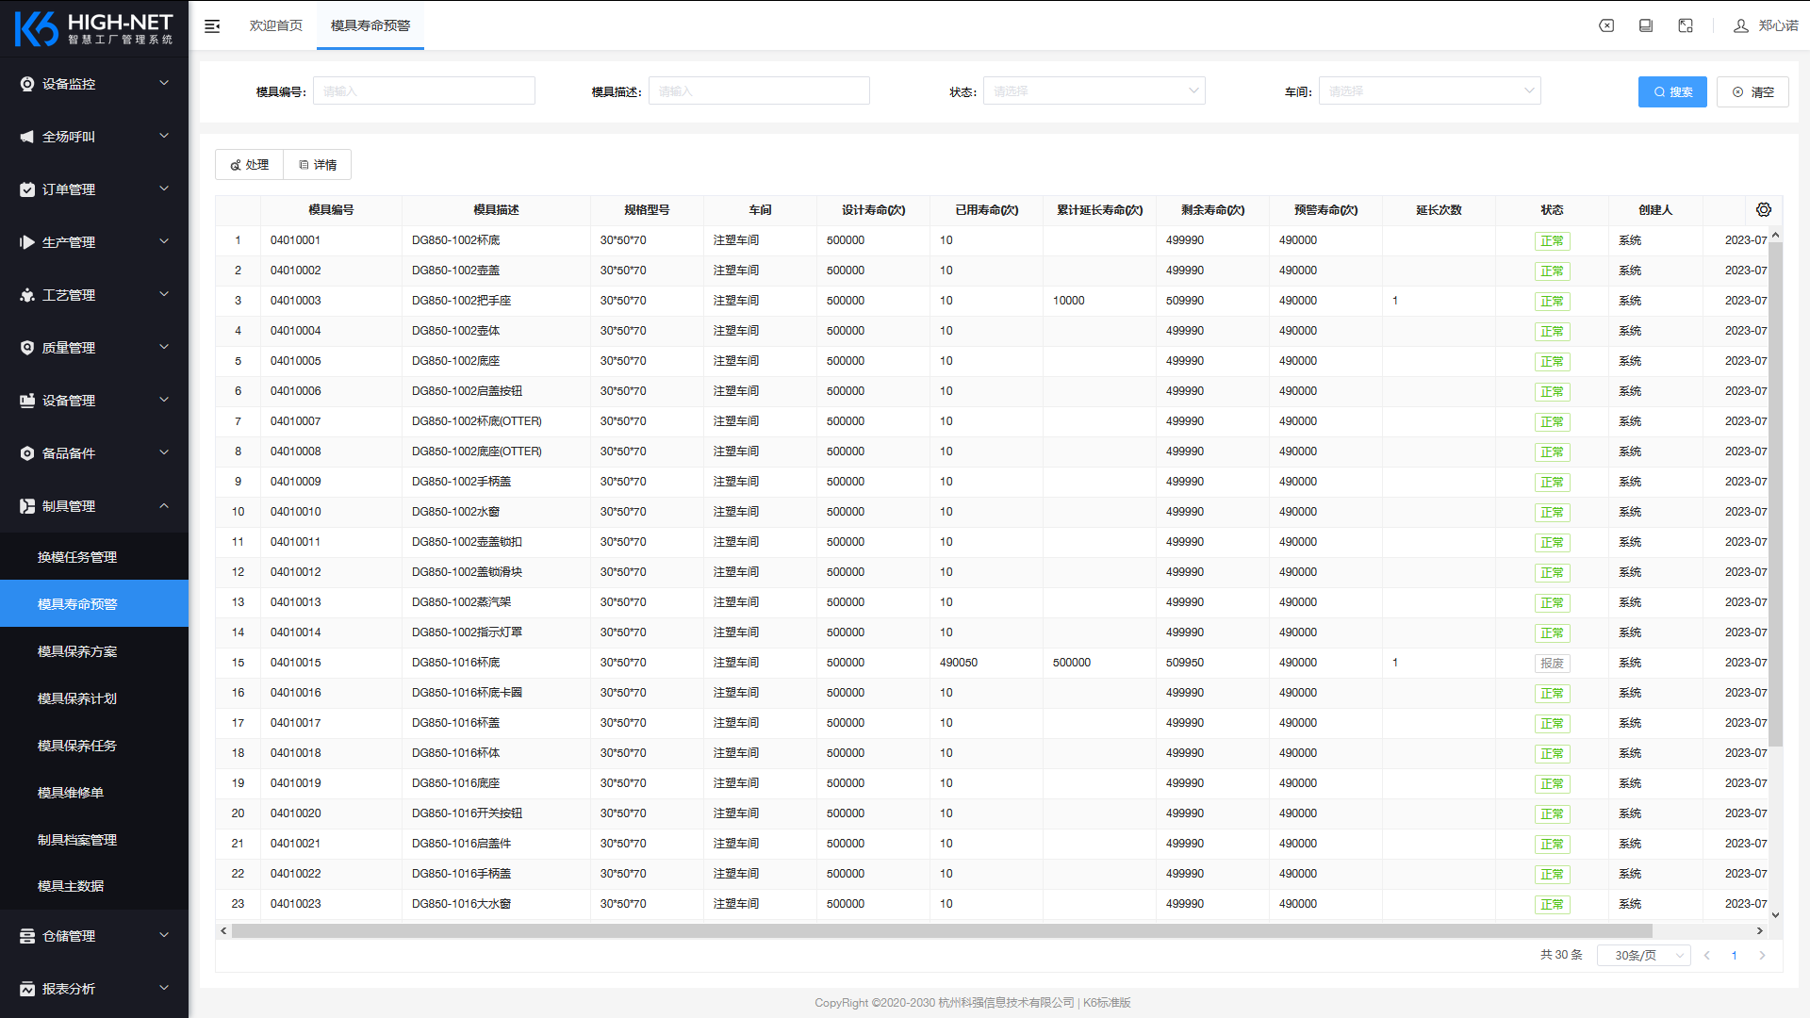Click the book/documentation icon in top bar
Screen dimensions: 1810x1018
1646,25
